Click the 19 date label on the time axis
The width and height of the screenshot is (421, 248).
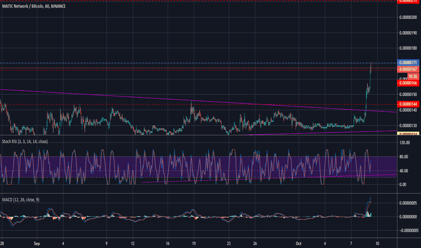pos(194,243)
